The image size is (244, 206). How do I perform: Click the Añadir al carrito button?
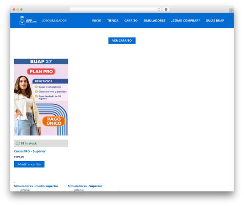[x=29, y=164]
